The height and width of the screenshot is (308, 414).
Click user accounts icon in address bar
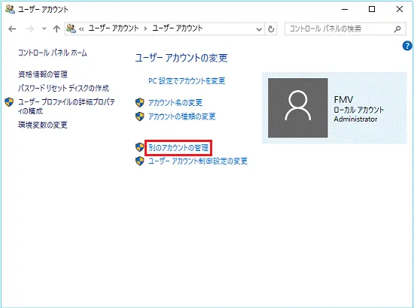72,29
